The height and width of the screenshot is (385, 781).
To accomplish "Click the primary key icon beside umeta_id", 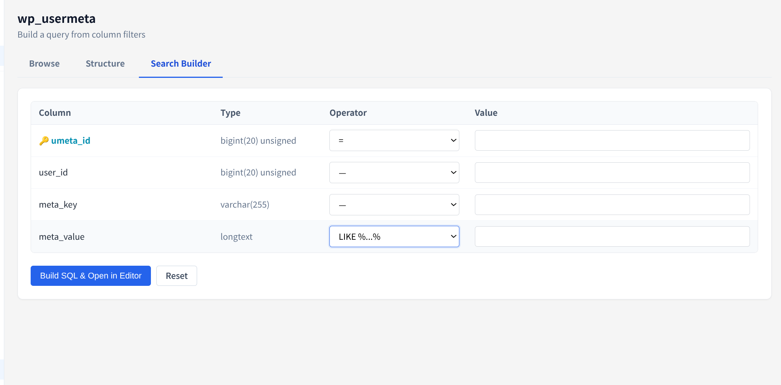I will click(44, 140).
